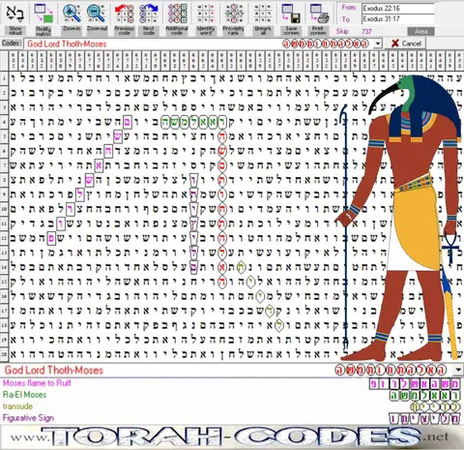Click the To field Exodus 31:17
This screenshot has width=464, height=450.
coord(397,19)
